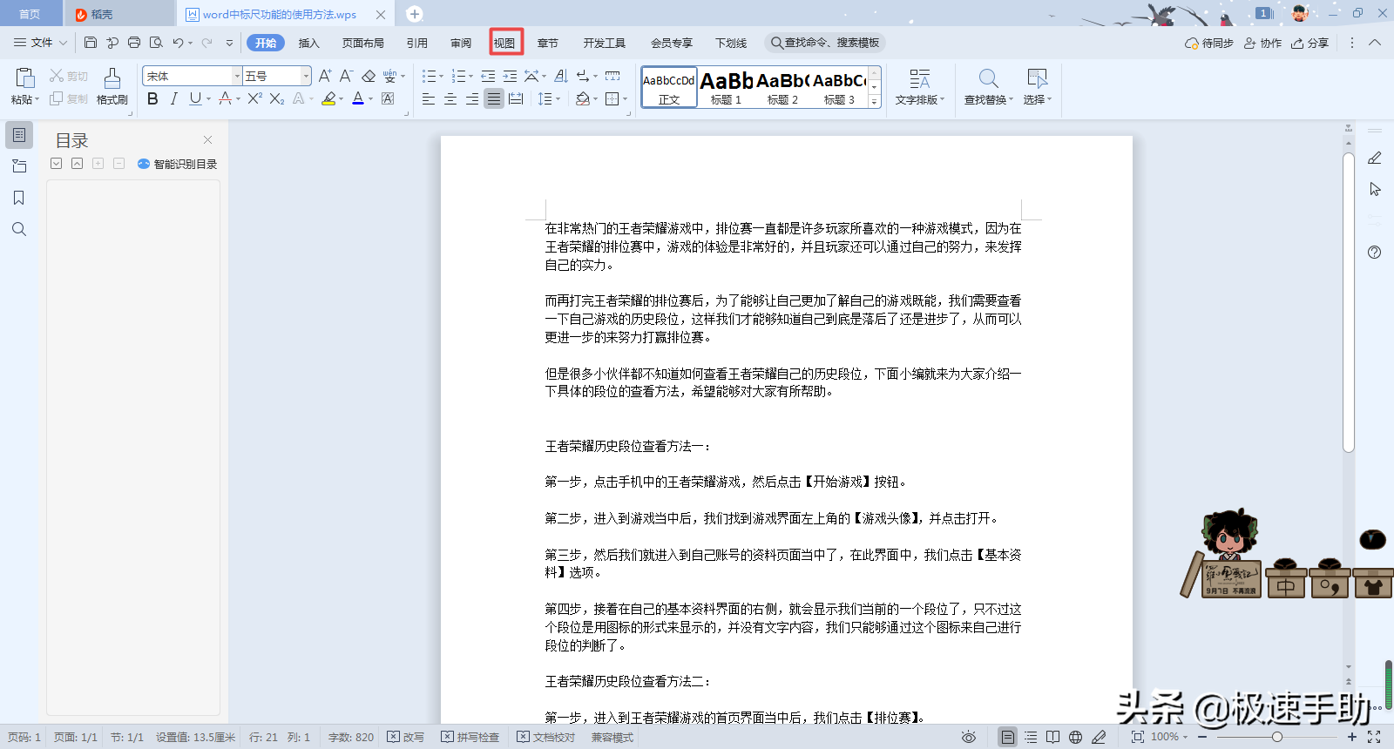Center align the paragraph text
The width and height of the screenshot is (1394, 749).
click(450, 99)
